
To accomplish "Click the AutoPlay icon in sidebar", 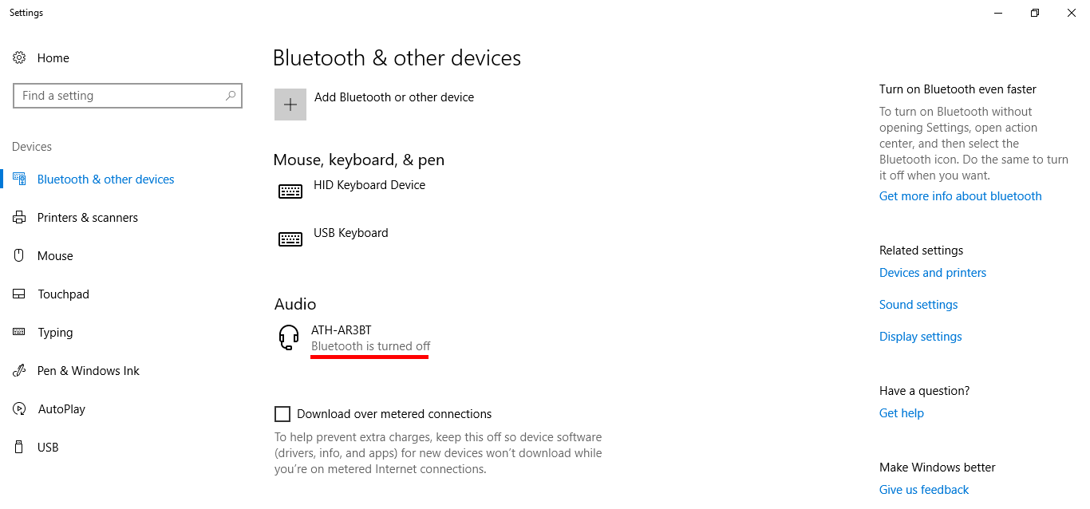I will point(19,408).
